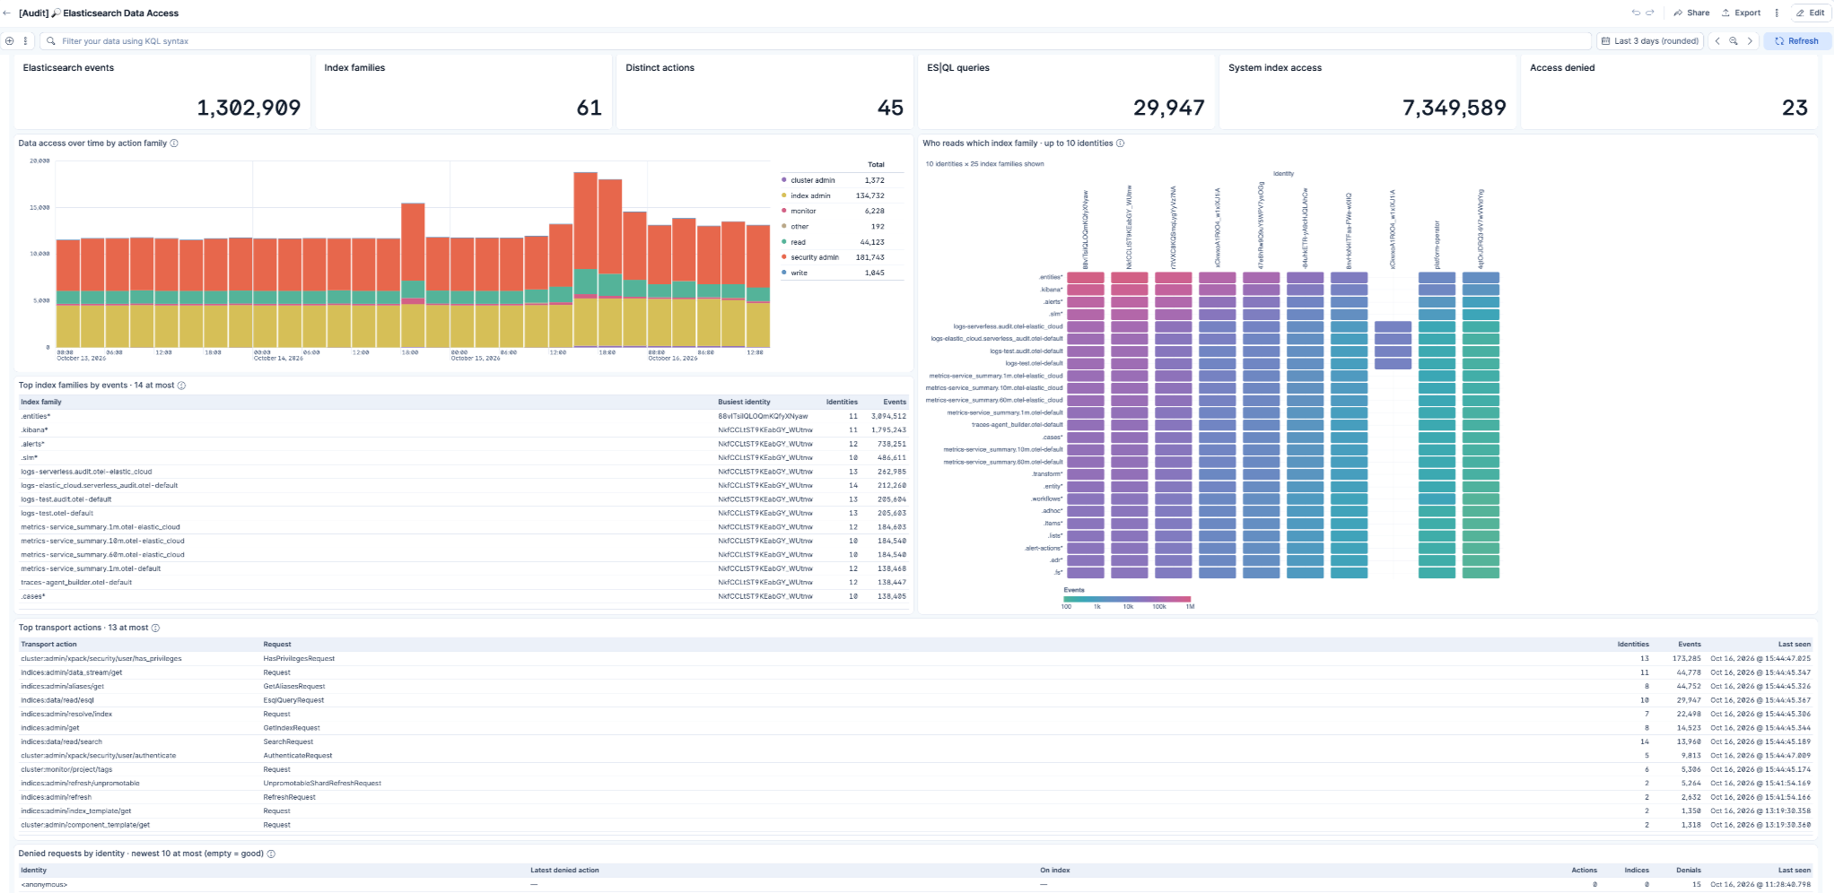This screenshot has height=893, width=1834.
Task: Click the <anonymous> identity row
Action: [916, 884]
